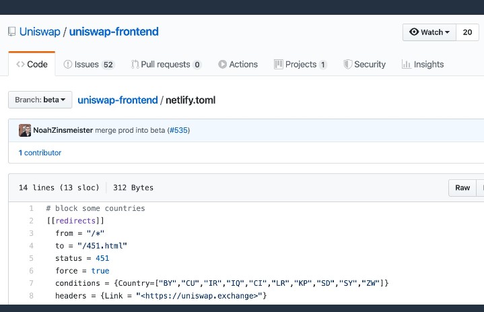Select line number 1

[31, 208]
